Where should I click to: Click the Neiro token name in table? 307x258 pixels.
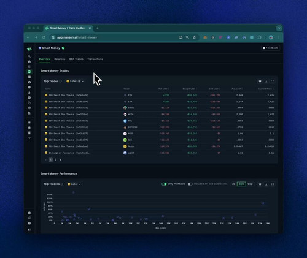click(x=131, y=146)
